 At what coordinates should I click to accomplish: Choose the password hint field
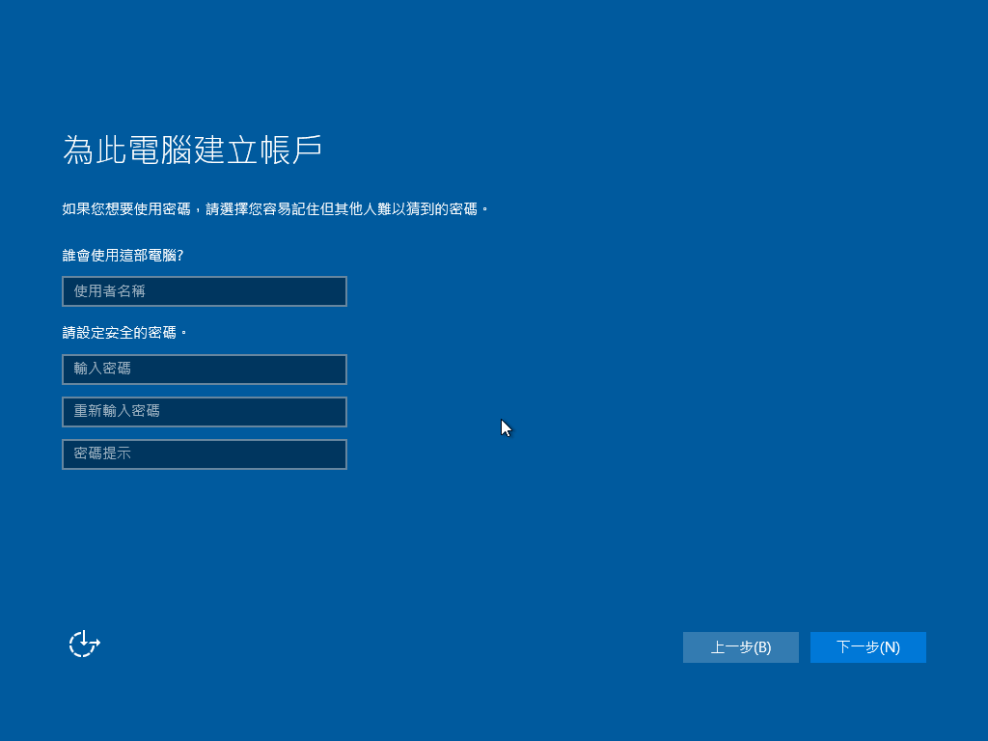[204, 454]
